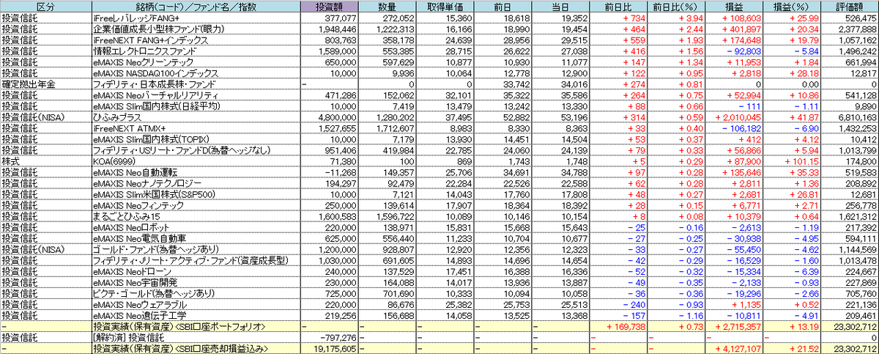
Task: Click the eMAXIS Neoバーチャルリアリティ name cell
Action: (196, 95)
